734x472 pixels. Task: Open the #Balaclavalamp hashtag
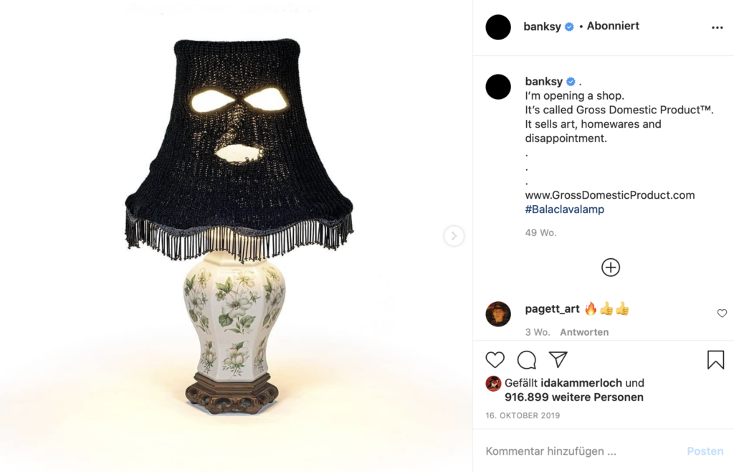565,209
